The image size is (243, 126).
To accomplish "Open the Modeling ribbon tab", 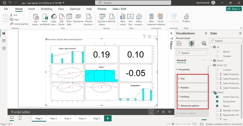I will (x=47, y=9).
